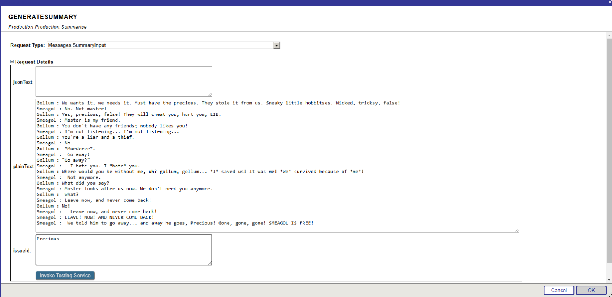Viewport: 612px width, 297px height.
Task: Click the scrollbar up arrow
Action: coord(609,36)
